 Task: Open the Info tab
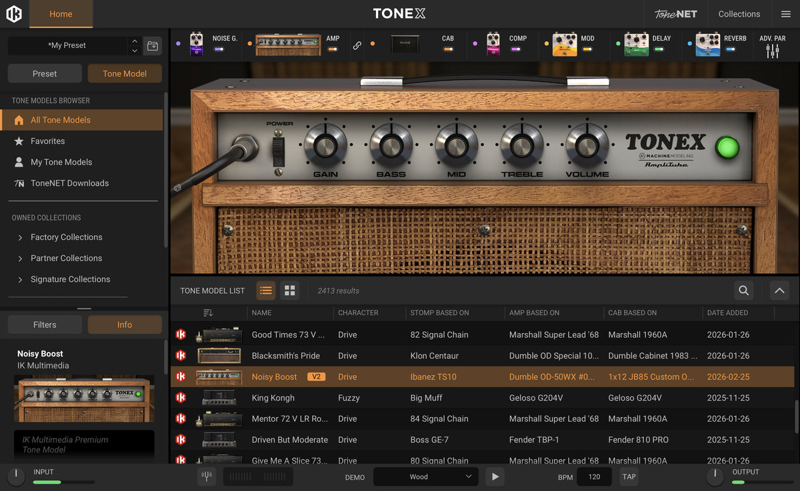click(125, 324)
